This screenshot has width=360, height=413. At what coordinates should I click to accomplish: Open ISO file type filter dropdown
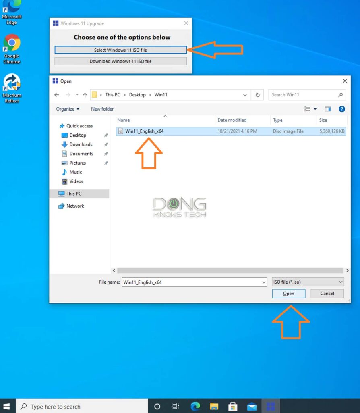308,282
